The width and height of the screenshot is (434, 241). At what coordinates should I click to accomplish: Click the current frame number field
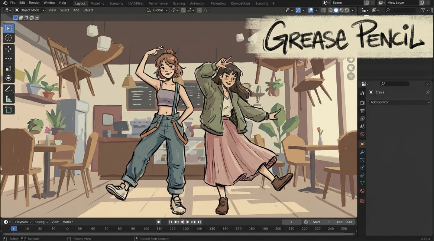coord(291,222)
